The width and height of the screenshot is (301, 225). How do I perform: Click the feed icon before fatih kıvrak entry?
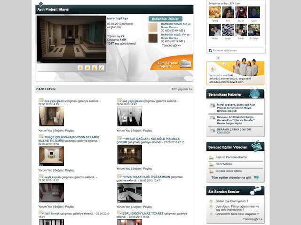(41, 212)
